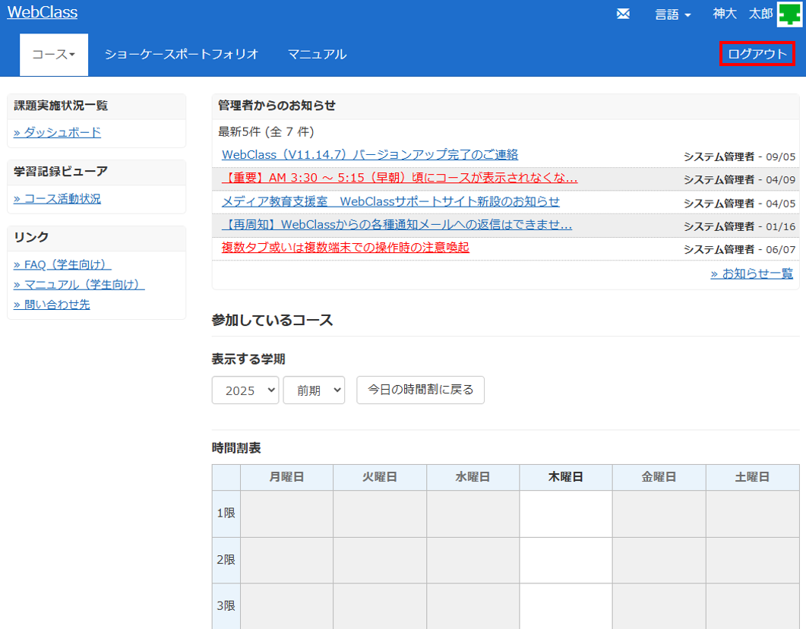Open the ダッシュボード link
This screenshot has width=806, height=629.
pyautogui.click(x=57, y=132)
